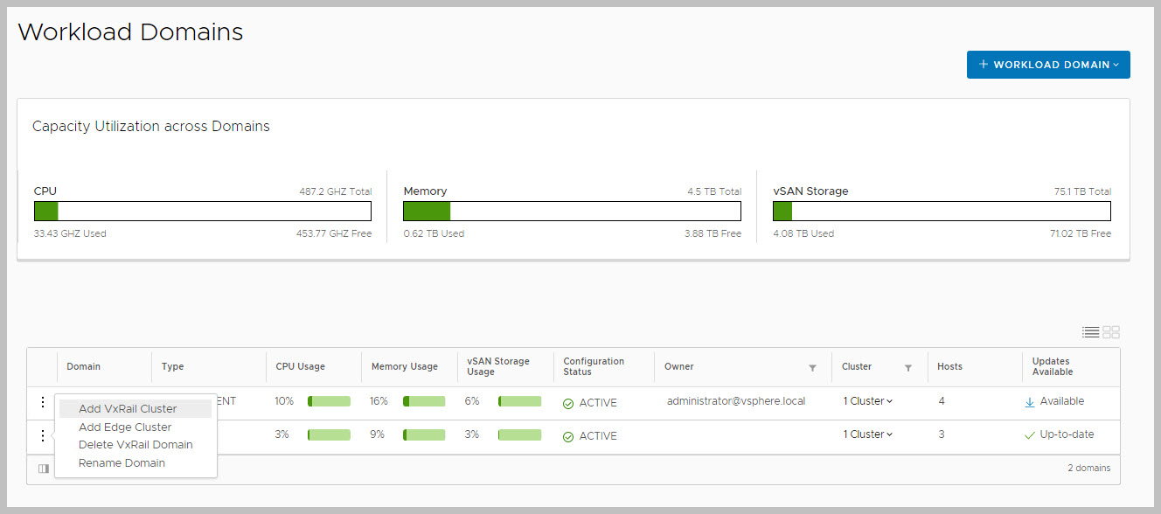1161x514 pixels.
Task: Click the Up-to-date status in second row
Action: pyautogui.click(x=1066, y=434)
